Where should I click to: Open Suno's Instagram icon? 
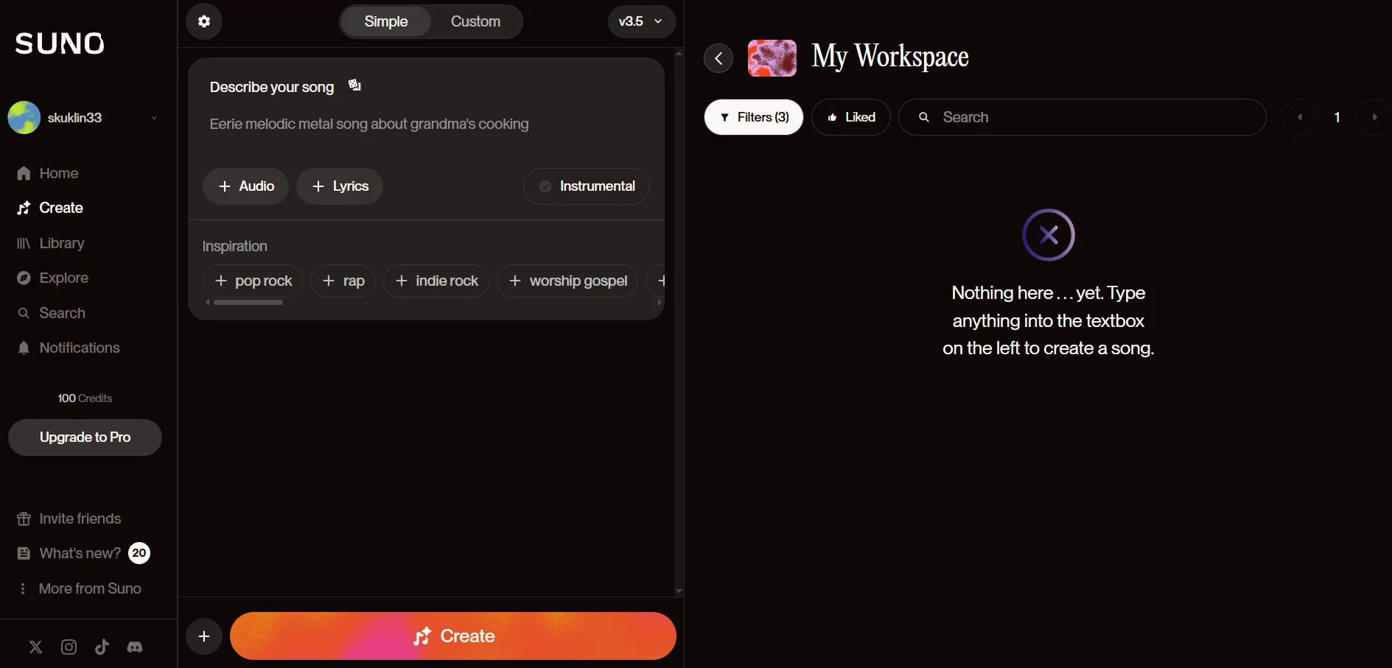(69, 647)
